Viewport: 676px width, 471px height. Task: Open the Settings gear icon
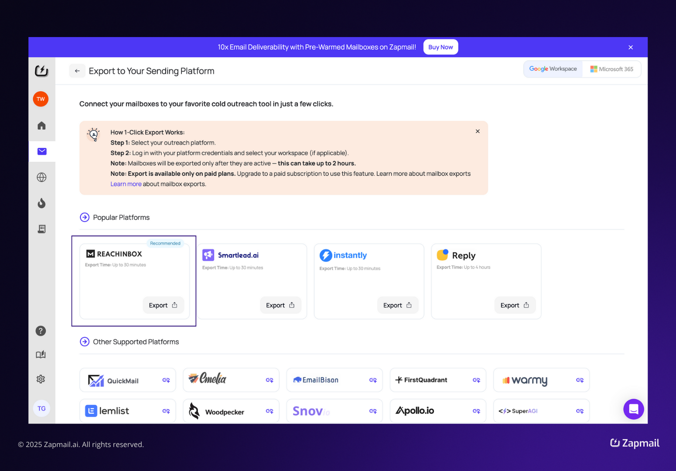[x=41, y=379]
